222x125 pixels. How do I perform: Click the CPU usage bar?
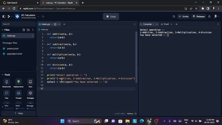click(x=9, y=109)
